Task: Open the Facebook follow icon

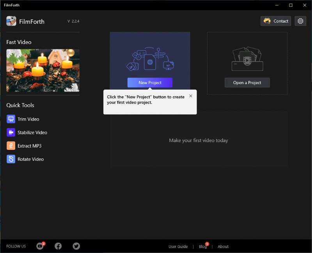Action: pyautogui.click(x=58, y=246)
